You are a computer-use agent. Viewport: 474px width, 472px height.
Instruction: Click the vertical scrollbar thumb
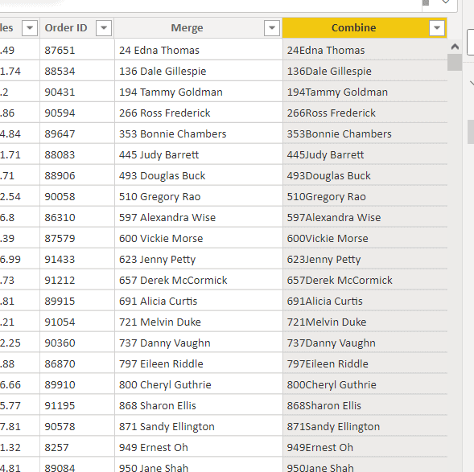[x=455, y=62]
